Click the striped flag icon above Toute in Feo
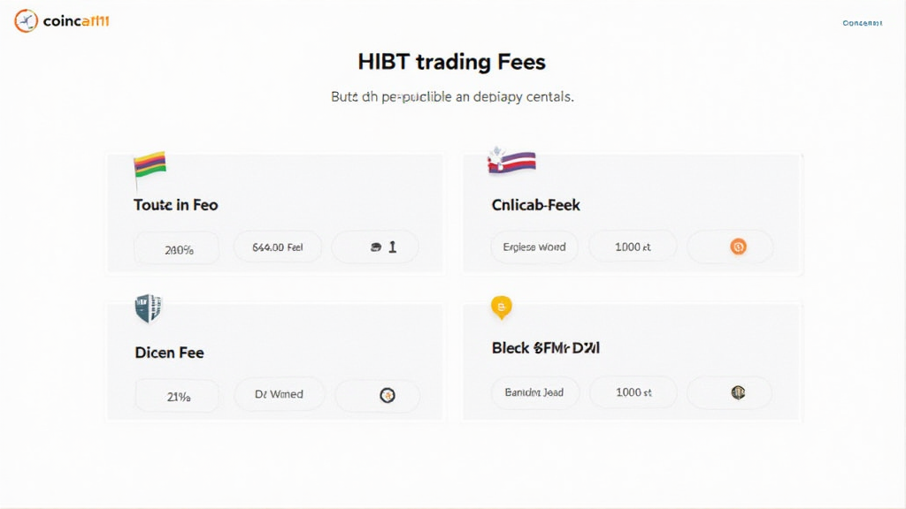The height and width of the screenshot is (509, 906). [x=150, y=168]
